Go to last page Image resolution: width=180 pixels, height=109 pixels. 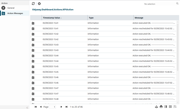pyautogui.click(x=67, y=107)
